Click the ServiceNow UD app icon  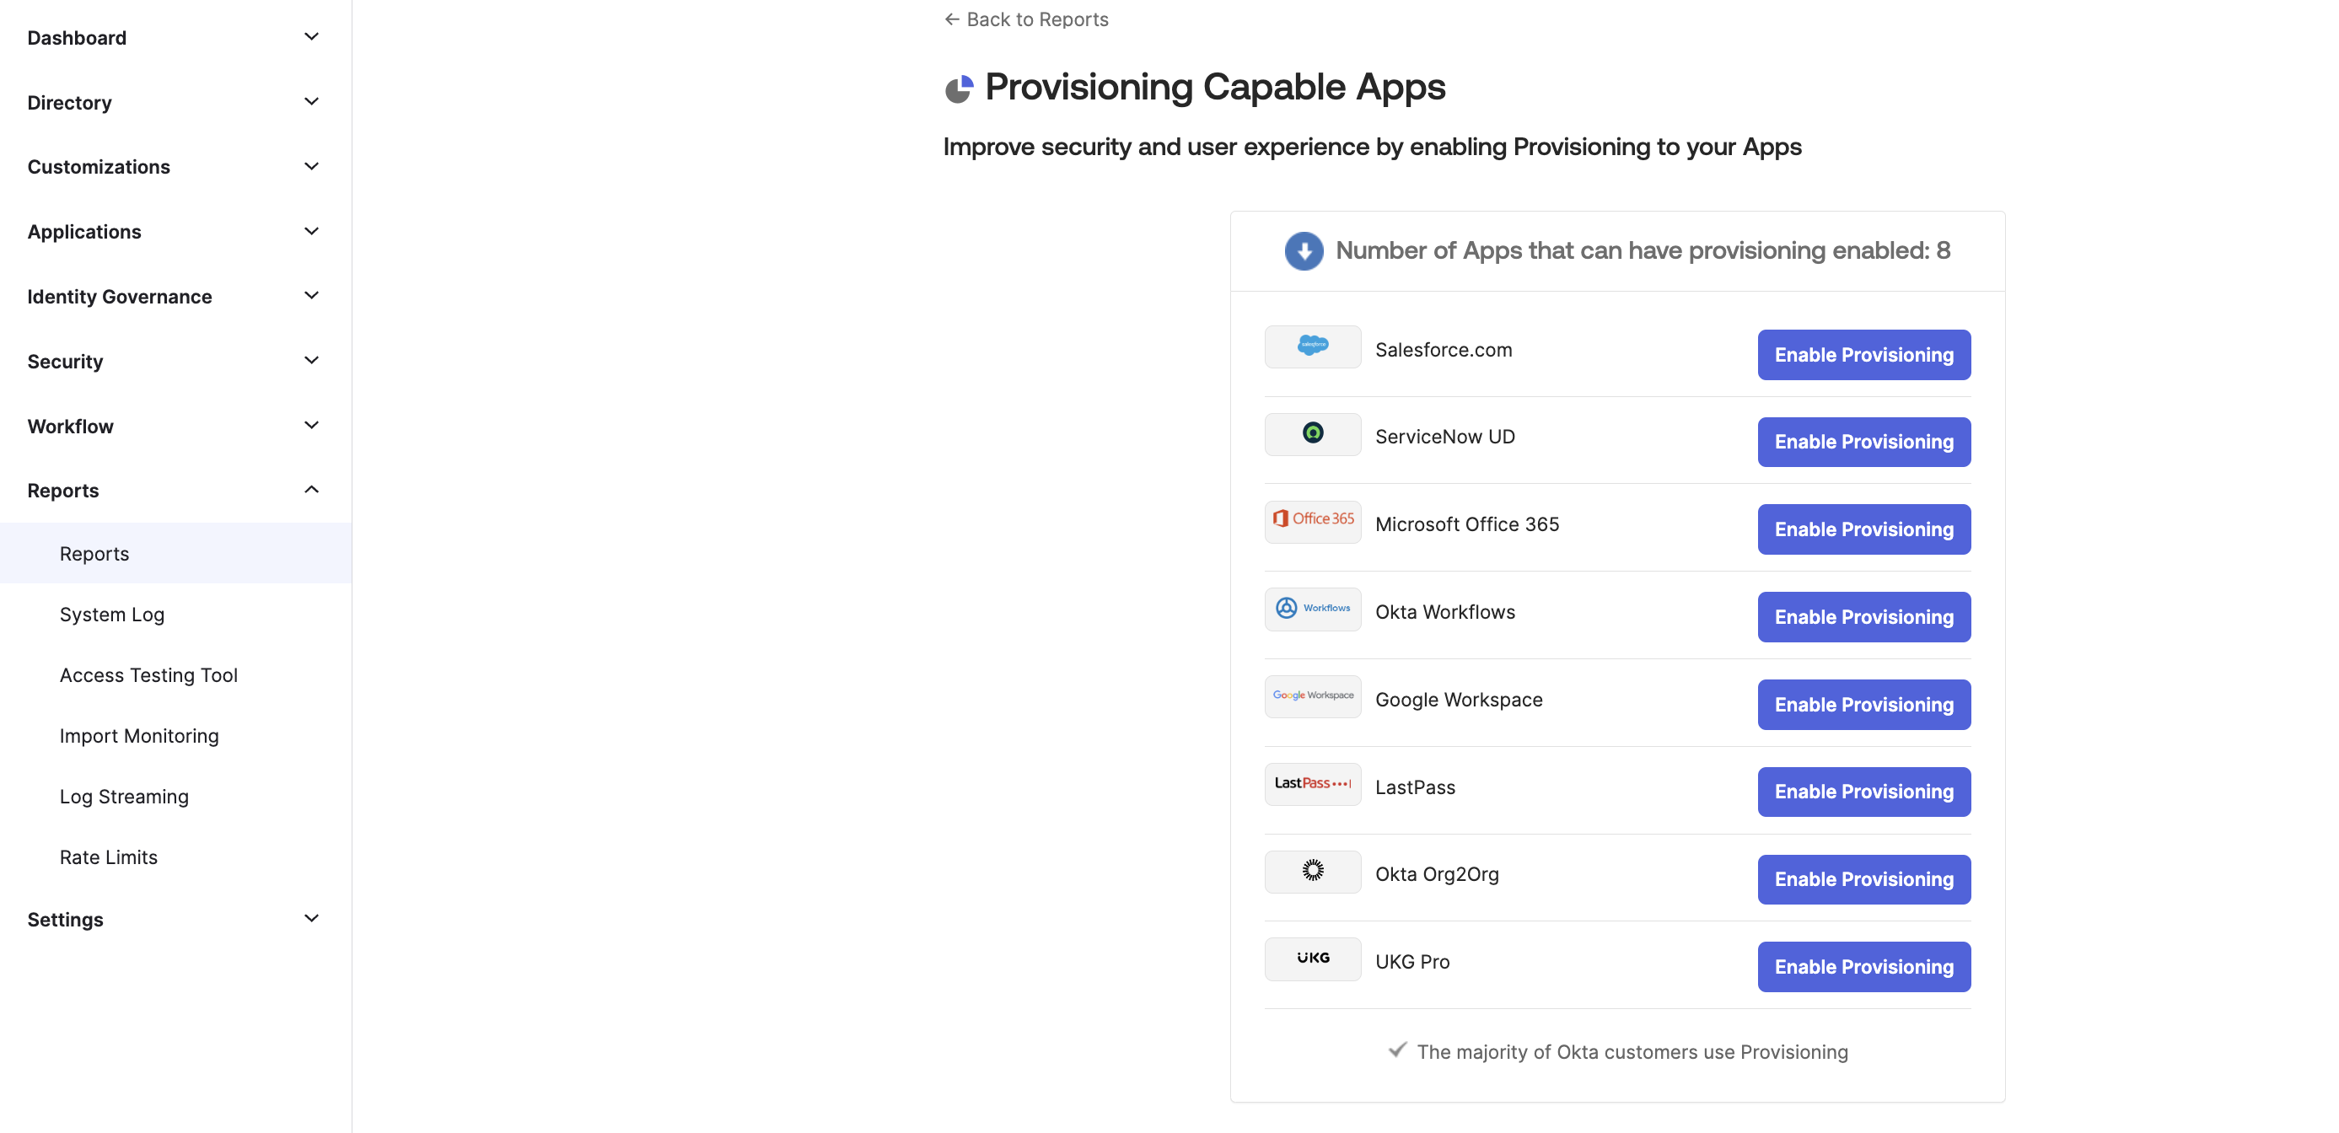[1312, 434]
